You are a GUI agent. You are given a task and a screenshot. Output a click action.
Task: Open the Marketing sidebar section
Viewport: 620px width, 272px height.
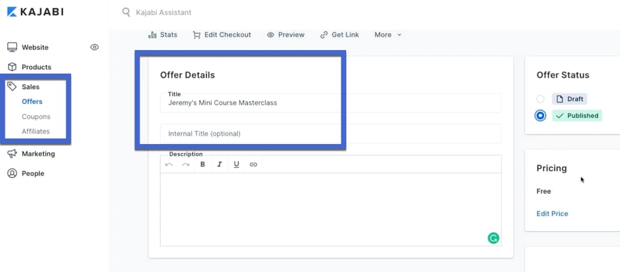click(x=38, y=154)
